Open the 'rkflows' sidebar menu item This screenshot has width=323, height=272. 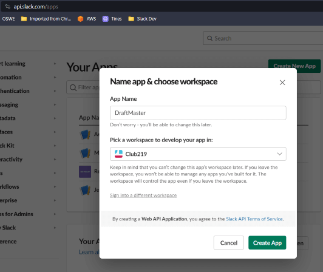pos(10,186)
